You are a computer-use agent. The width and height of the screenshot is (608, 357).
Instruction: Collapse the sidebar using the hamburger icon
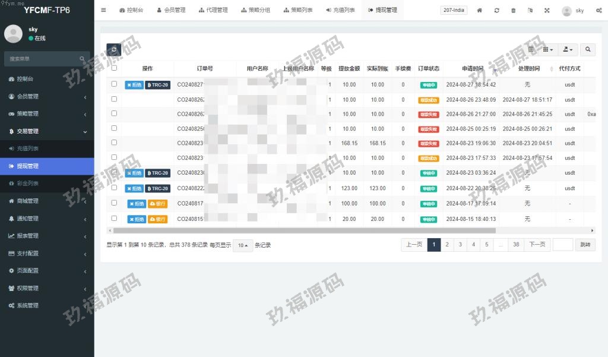[x=104, y=10]
